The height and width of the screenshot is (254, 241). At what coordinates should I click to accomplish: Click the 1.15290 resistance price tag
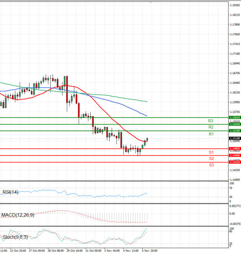[x=234, y=131]
